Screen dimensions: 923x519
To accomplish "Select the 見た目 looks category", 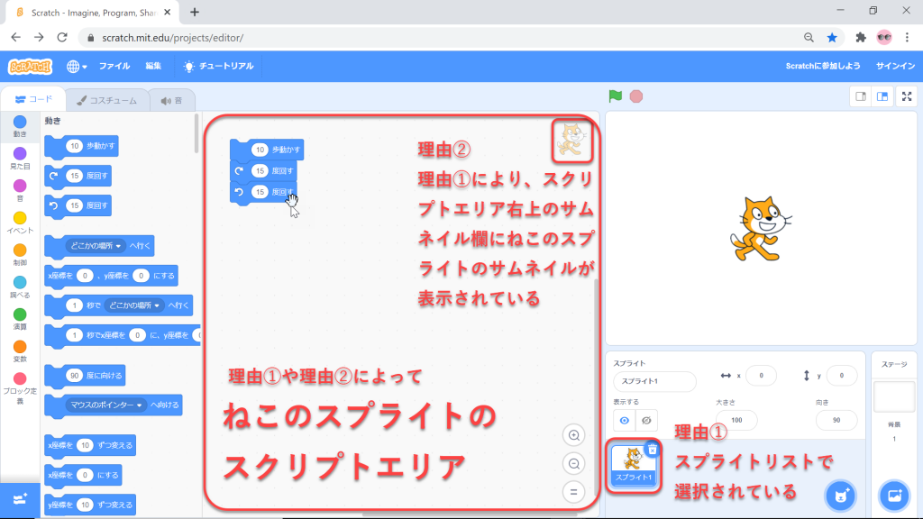I will pos(20,159).
